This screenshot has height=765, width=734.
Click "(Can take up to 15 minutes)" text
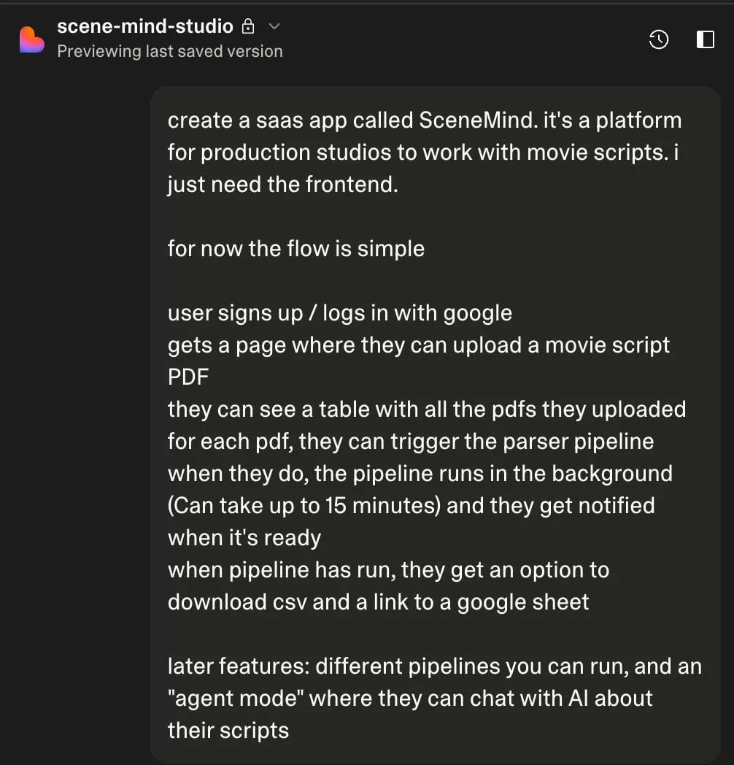tap(304, 506)
